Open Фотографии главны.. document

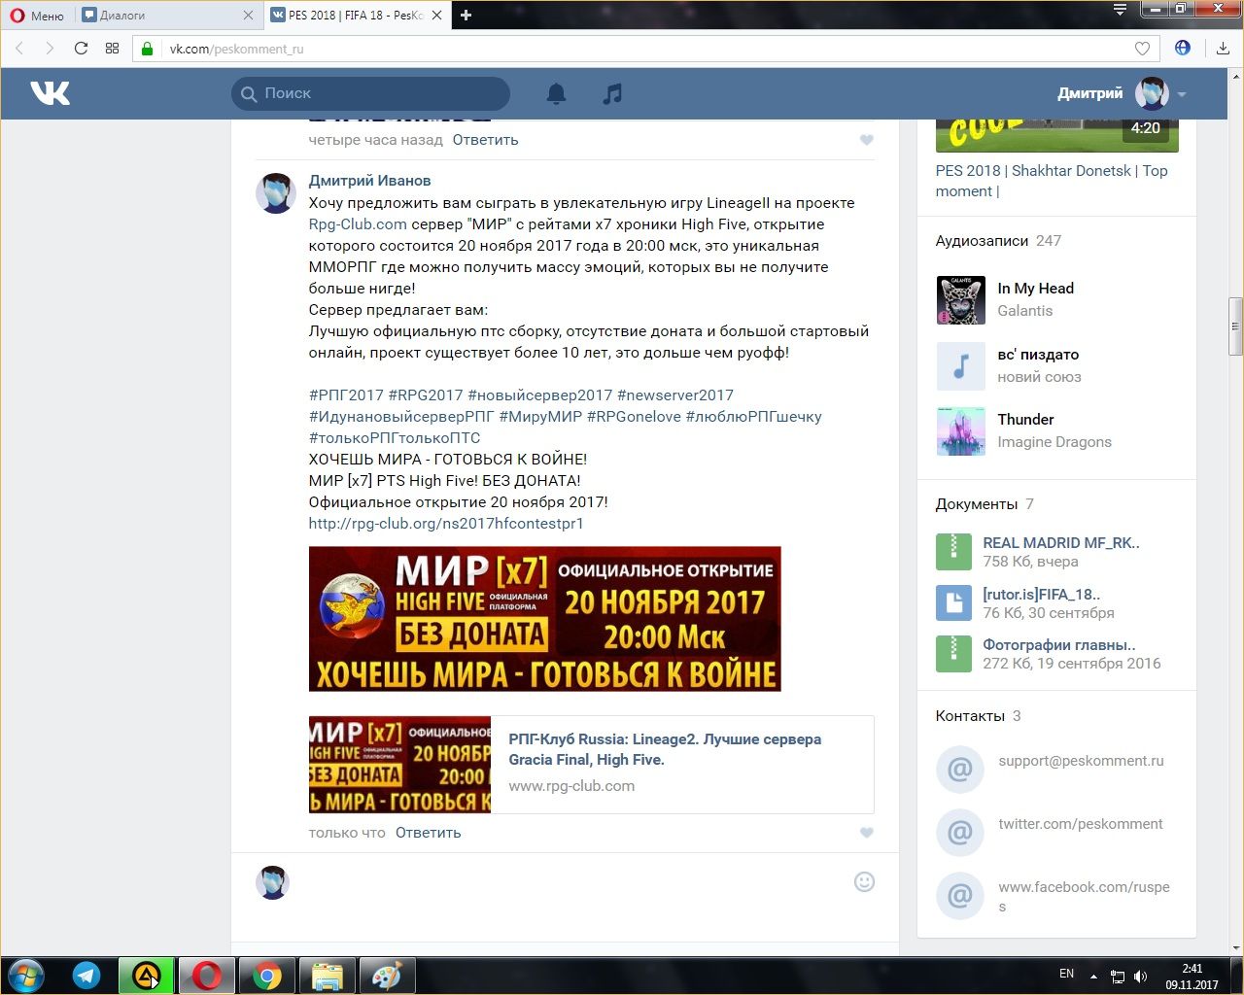point(1058,644)
